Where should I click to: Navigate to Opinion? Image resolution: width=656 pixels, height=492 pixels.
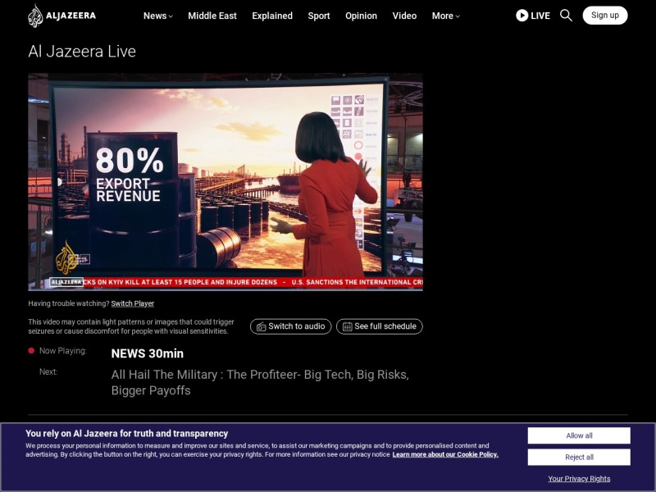361,16
